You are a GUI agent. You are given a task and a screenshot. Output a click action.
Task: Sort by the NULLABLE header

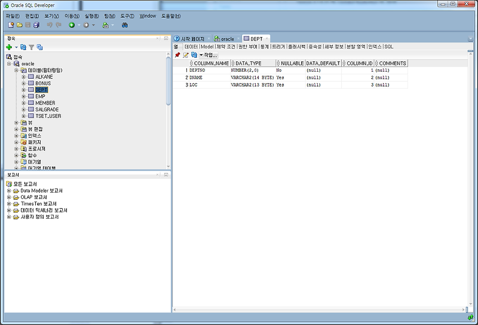tap(290, 63)
